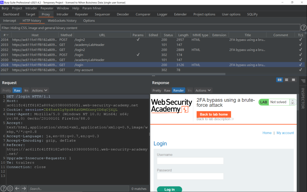Sort by the URL column header
The width and height of the screenshot is (307, 192).
coord(102,35)
